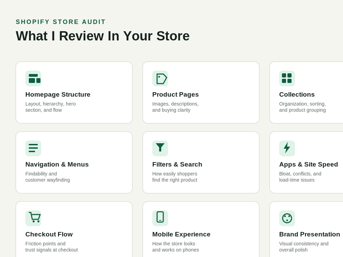This screenshot has width=343, height=257.
Task: Select the Filters & Search card title
Action: pos(177,164)
